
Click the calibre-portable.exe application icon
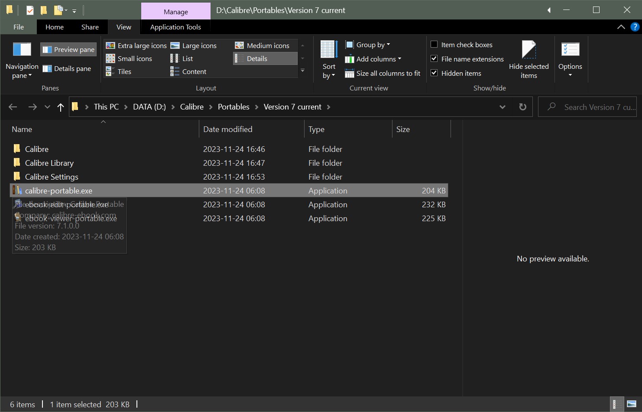pos(17,190)
